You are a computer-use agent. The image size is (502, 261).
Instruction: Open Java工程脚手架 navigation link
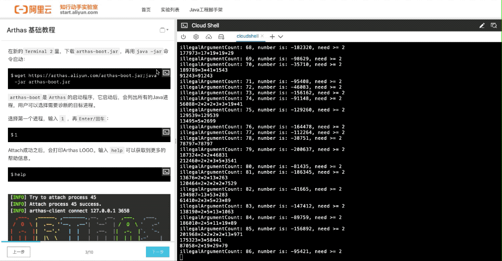click(x=206, y=10)
